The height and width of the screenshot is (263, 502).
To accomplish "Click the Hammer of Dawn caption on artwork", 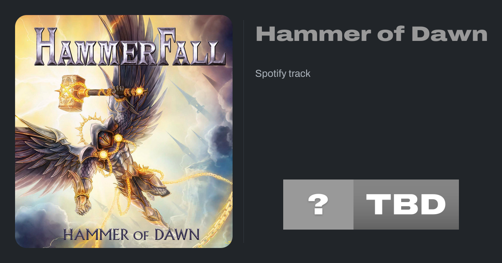I will coord(131,234).
